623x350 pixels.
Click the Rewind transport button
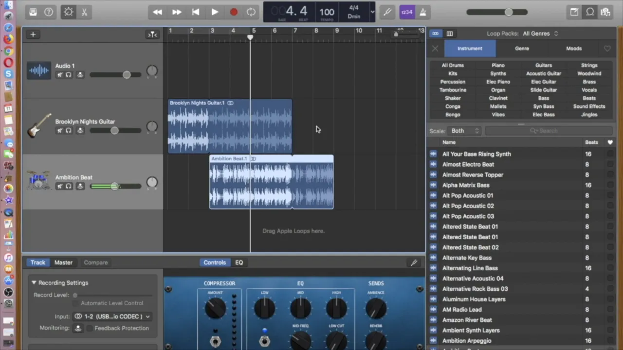pos(157,12)
